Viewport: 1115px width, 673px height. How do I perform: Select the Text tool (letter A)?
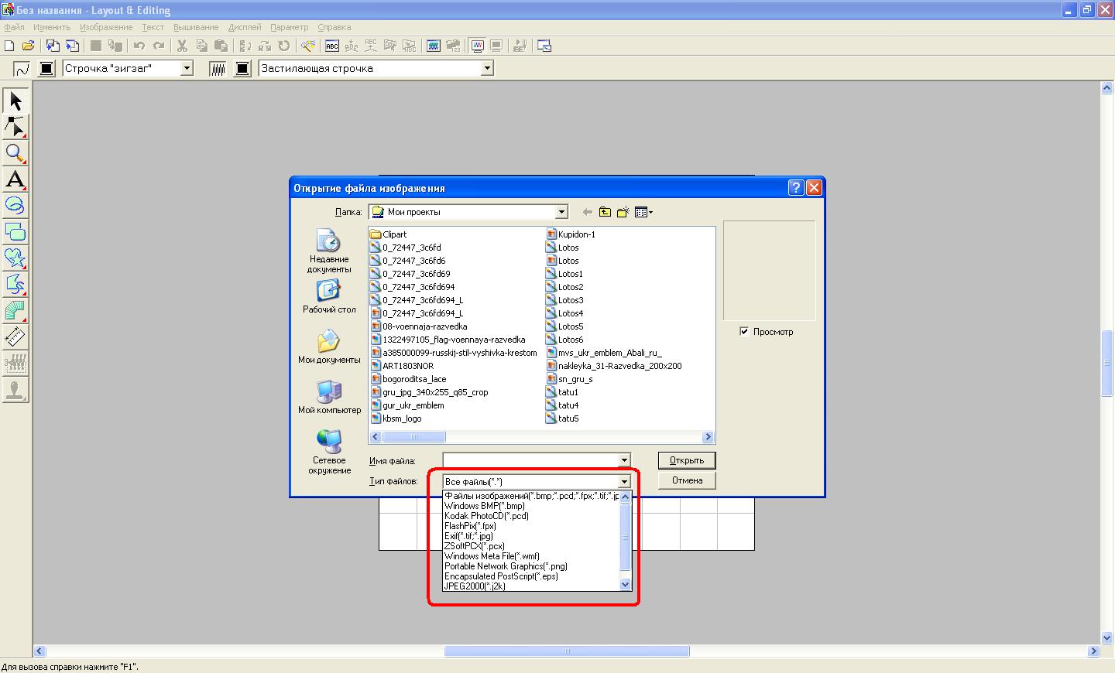(x=15, y=179)
